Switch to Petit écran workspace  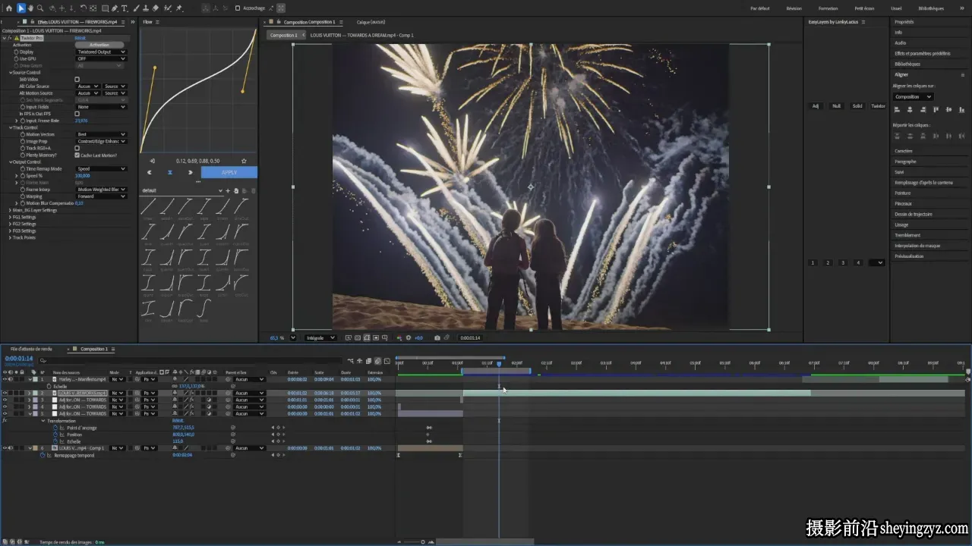click(x=864, y=8)
